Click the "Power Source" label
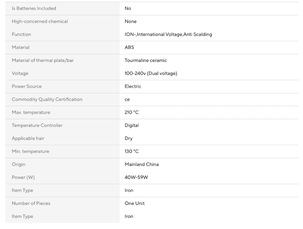The width and height of the screenshot is (303, 229). [x=27, y=86]
